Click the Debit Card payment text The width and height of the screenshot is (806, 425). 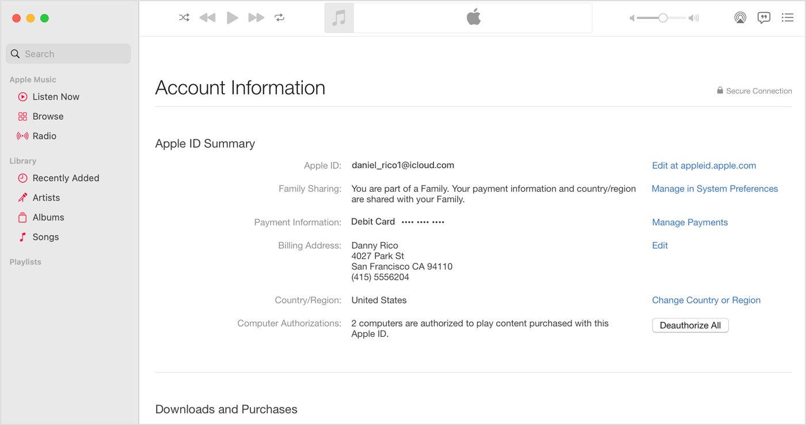[373, 222]
